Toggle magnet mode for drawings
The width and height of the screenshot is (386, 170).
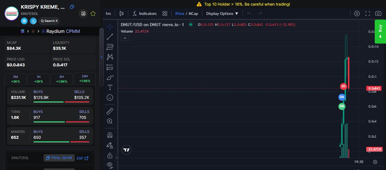[x=110, y=135]
